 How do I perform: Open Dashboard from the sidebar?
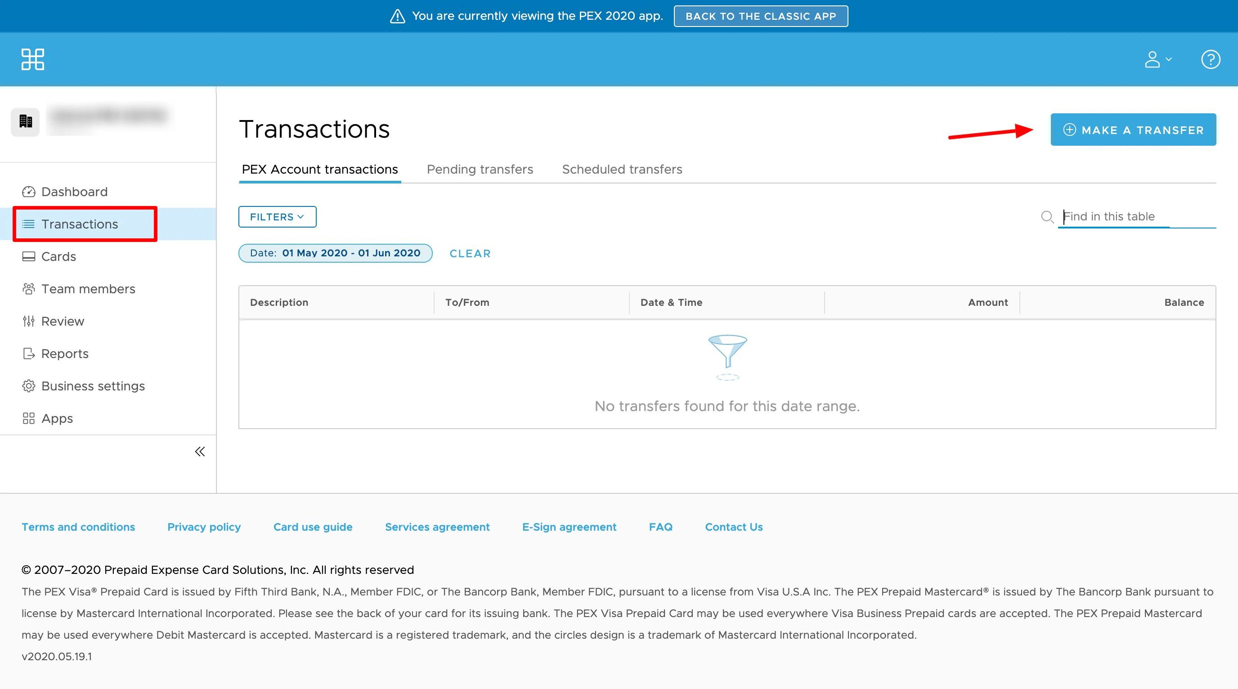74,192
